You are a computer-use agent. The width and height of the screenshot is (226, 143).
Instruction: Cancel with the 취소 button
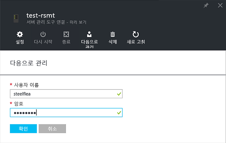click(x=52, y=129)
